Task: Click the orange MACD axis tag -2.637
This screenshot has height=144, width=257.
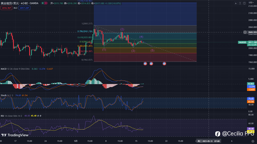Action: [251, 90]
